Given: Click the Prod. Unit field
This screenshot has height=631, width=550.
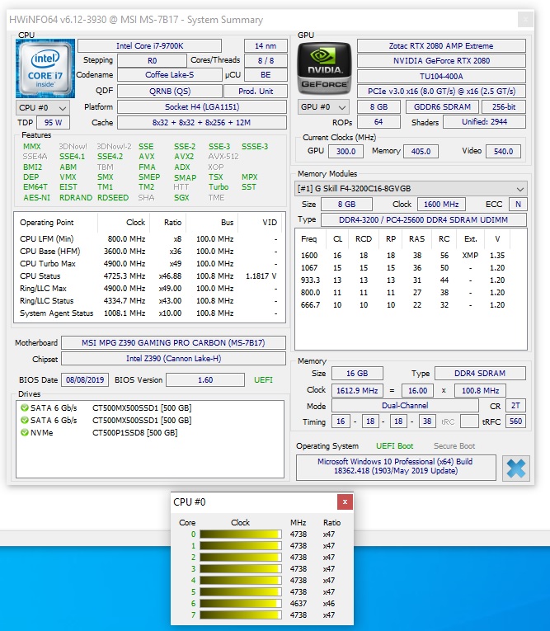Looking at the screenshot, I should pyautogui.click(x=256, y=92).
